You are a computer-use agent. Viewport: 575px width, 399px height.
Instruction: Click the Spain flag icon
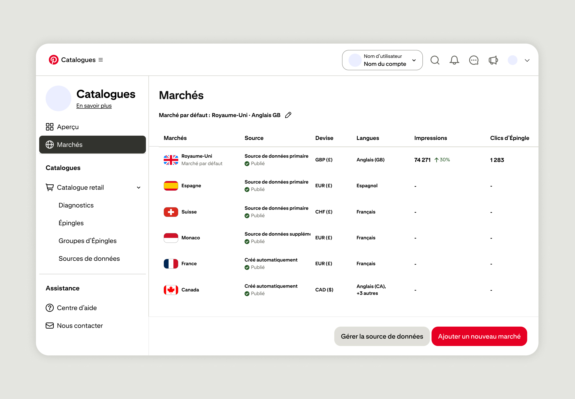pos(171,186)
